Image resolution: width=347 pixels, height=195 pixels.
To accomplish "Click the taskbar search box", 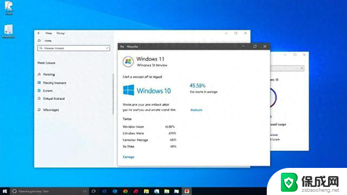I will pos(49,191).
